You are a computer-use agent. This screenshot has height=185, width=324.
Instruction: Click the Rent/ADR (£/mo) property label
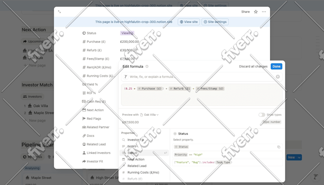pos(97,67)
